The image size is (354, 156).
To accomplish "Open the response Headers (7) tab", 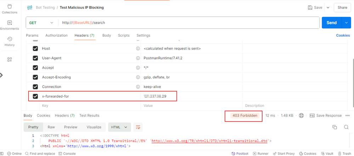I will 64,116.
